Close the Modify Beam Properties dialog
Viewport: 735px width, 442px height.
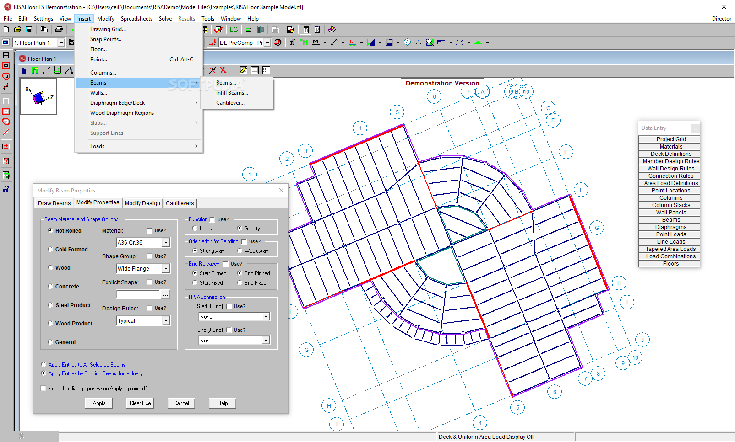click(281, 190)
